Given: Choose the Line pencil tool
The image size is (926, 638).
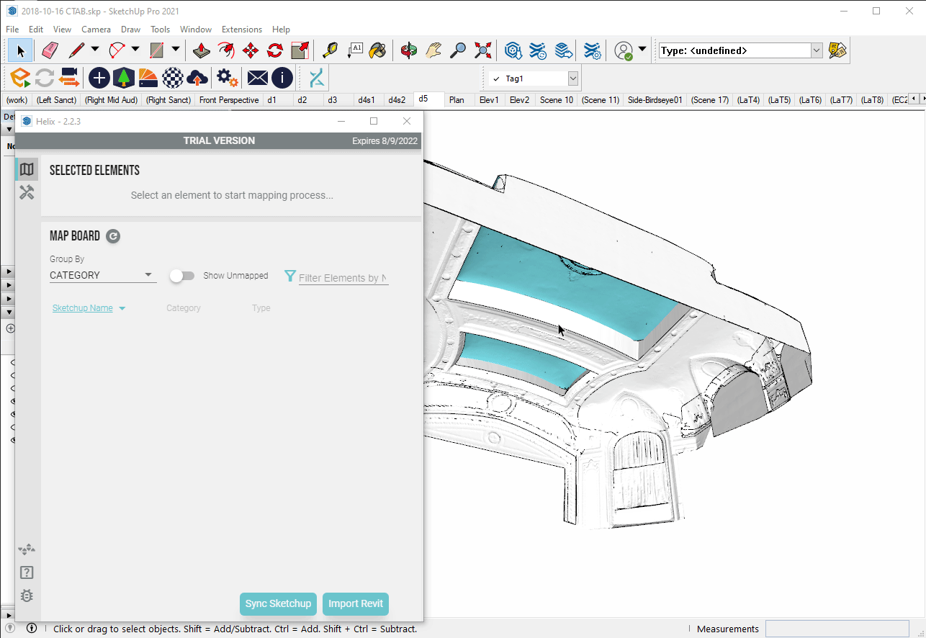Looking at the screenshot, I should pyautogui.click(x=77, y=50).
